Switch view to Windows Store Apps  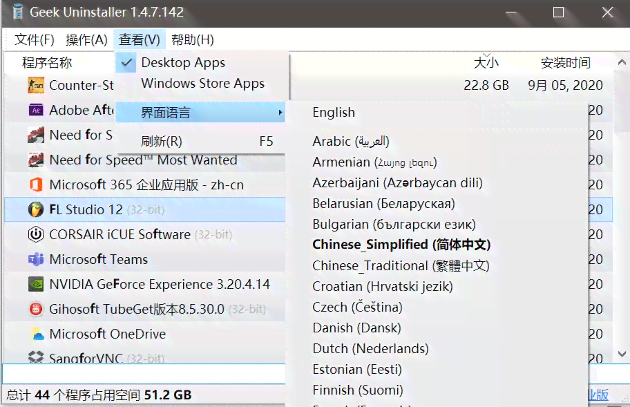[x=203, y=83]
